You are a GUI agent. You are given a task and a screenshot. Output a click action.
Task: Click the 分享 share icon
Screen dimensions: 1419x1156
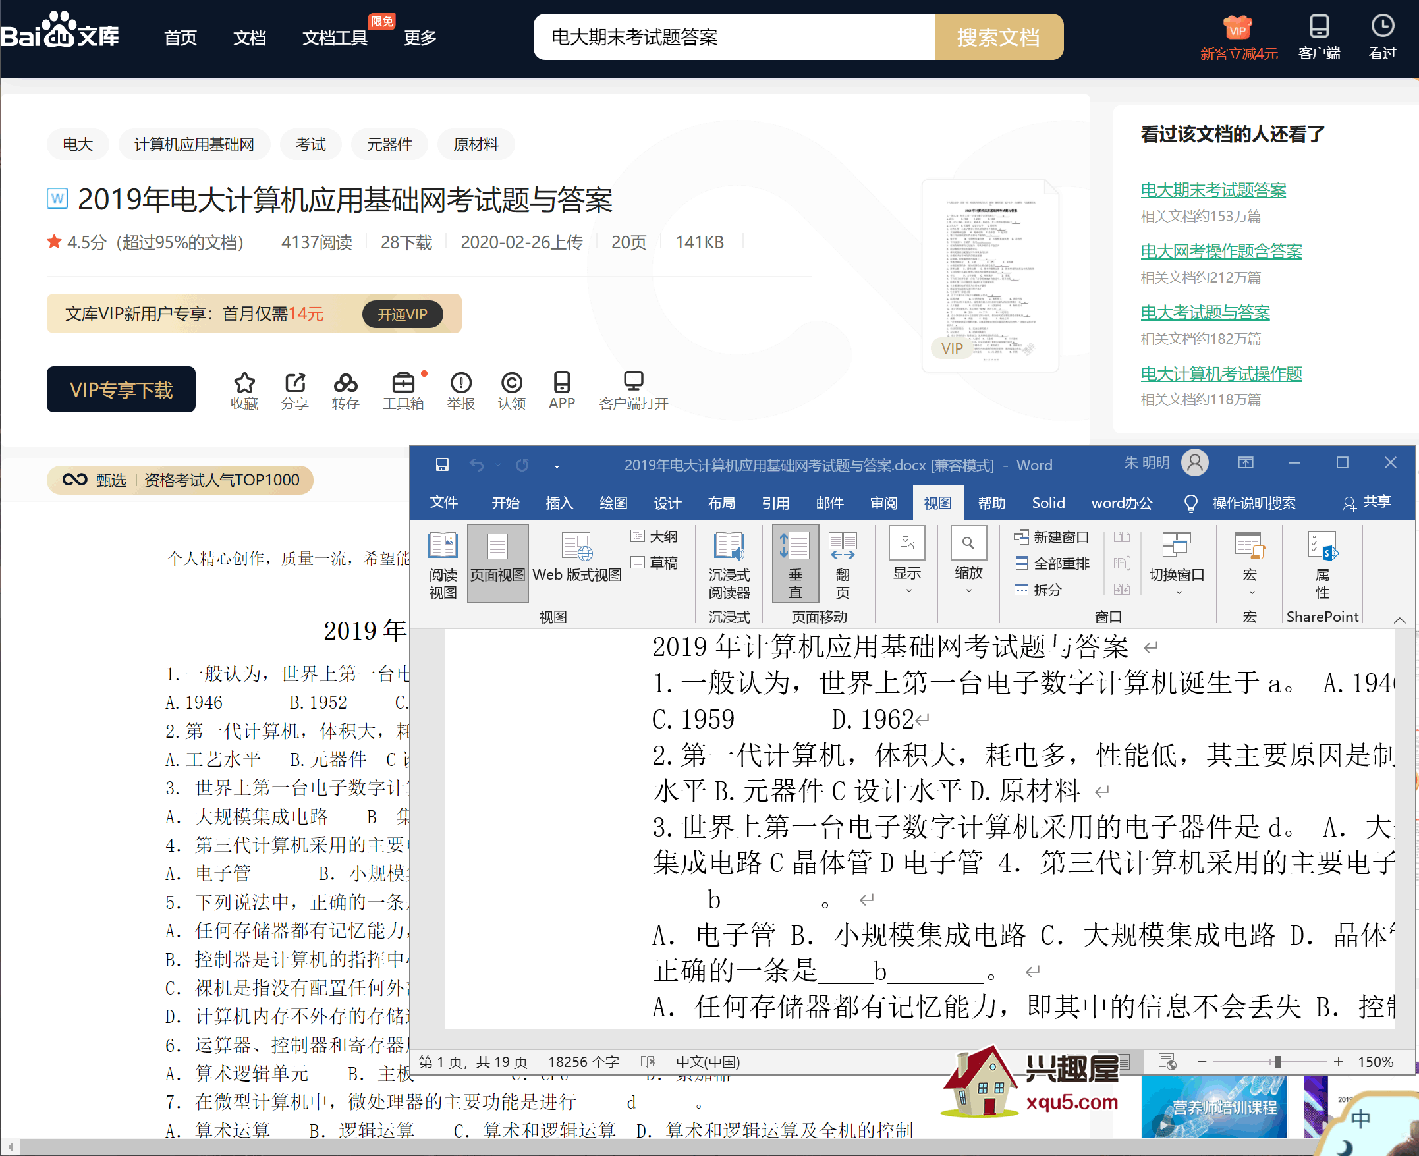[295, 383]
